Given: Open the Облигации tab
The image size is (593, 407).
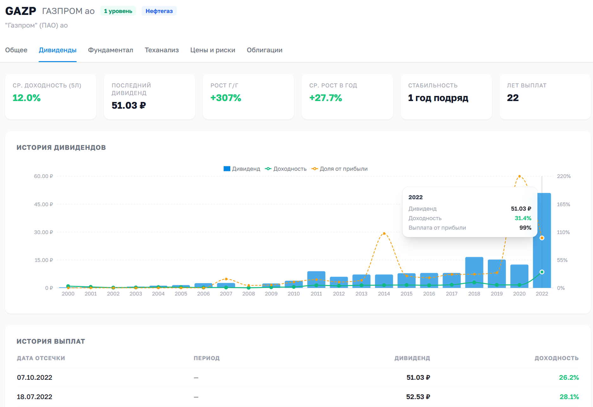Looking at the screenshot, I should point(265,50).
